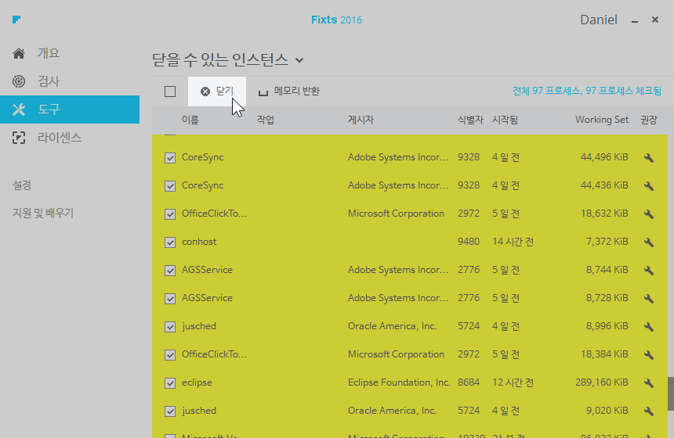Click wrench icon for first CoreSync row

click(648, 157)
